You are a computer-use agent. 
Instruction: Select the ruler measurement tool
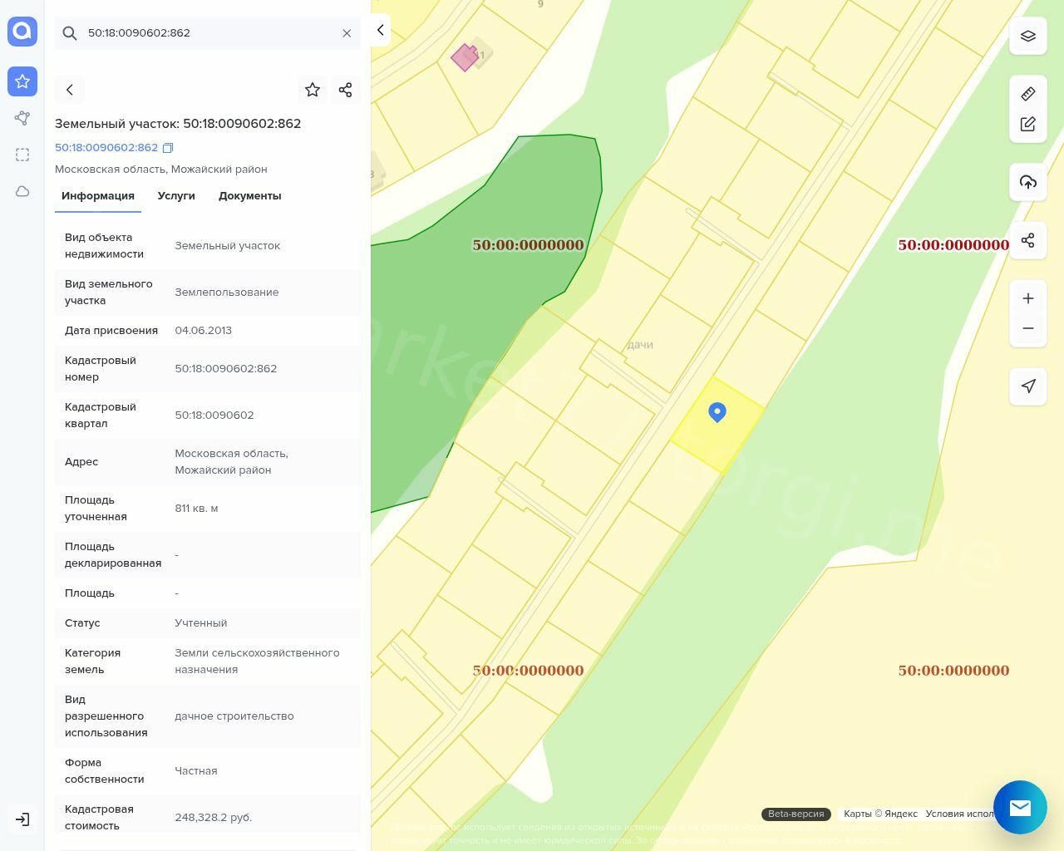(1027, 94)
